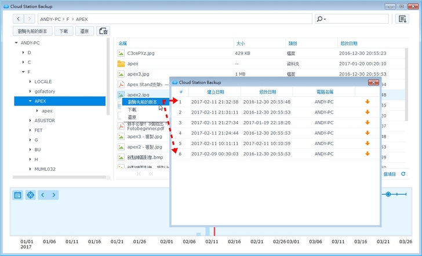Click the sort/list view icon top right
The height and width of the screenshot is (256, 422).
402,19
